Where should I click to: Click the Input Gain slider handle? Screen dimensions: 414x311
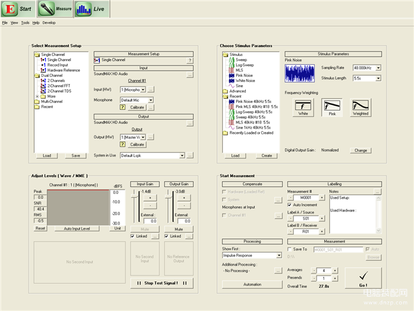tap(134, 197)
